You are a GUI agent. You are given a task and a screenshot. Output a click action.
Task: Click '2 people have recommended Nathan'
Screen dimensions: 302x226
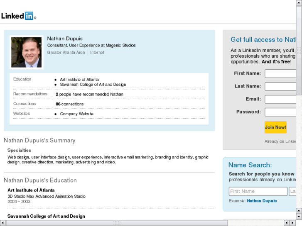pyautogui.click(x=89, y=94)
